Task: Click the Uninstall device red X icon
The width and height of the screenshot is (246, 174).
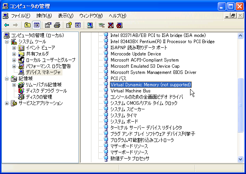Action: [111, 25]
